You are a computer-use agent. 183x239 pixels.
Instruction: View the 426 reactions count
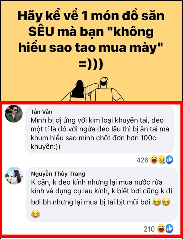point(142,160)
